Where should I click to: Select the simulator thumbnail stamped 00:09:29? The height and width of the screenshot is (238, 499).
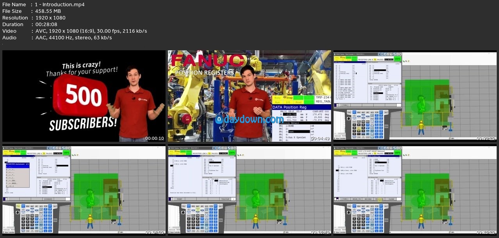415,96
